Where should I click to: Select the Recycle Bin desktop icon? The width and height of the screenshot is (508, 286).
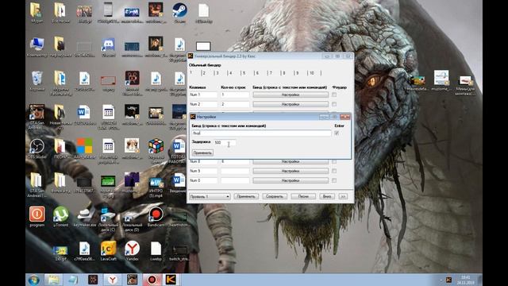(x=37, y=81)
